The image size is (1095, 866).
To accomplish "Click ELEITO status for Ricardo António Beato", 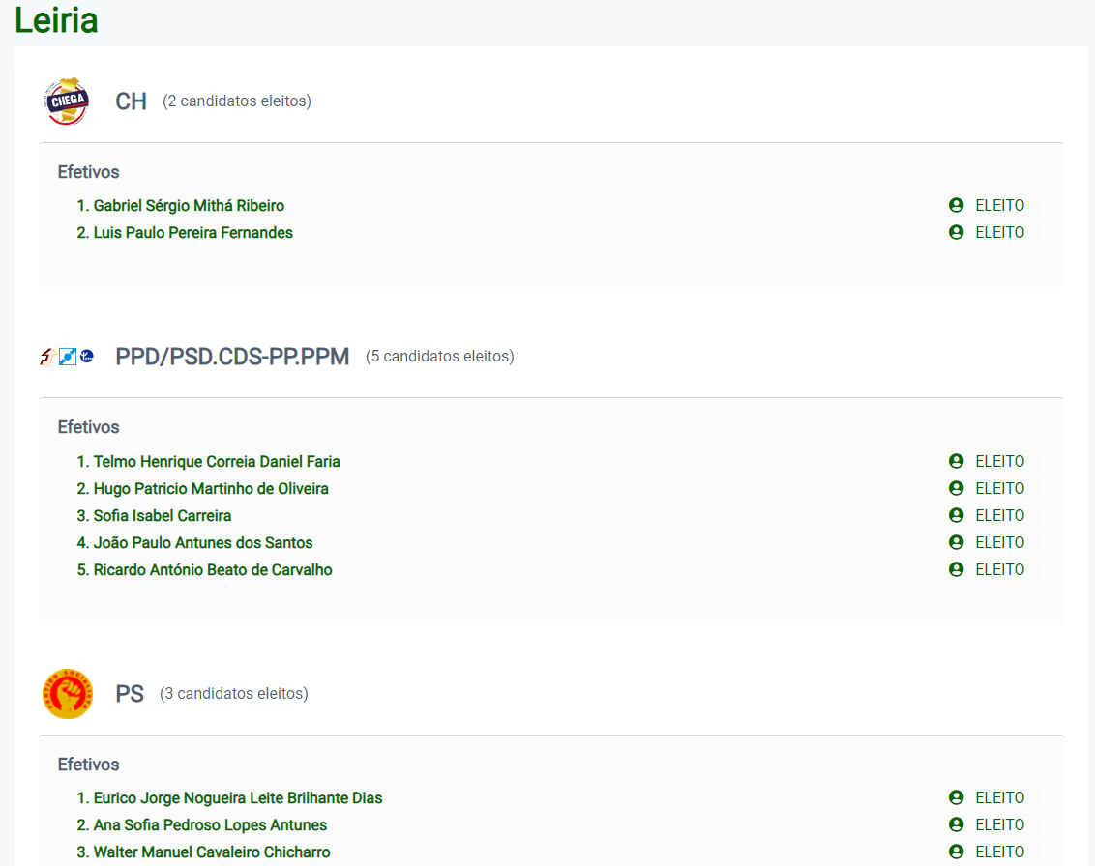I will point(1000,570).
